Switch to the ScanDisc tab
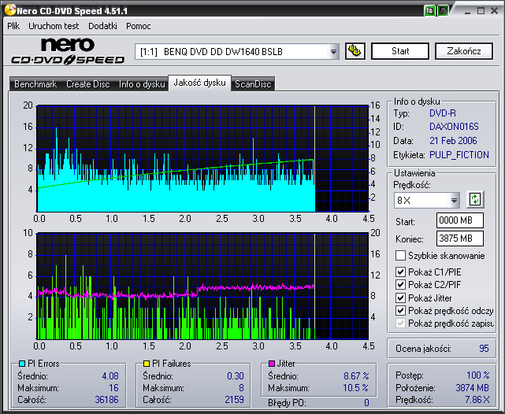 click(253, 84)
